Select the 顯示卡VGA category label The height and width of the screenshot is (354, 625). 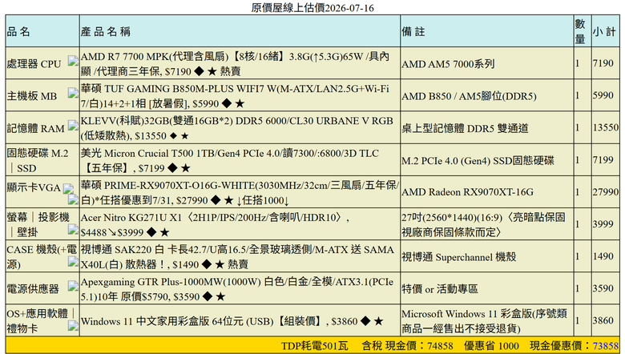coord(34,187)
